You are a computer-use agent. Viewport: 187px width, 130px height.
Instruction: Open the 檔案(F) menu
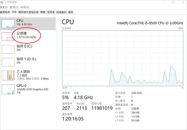tap(4, 7)
